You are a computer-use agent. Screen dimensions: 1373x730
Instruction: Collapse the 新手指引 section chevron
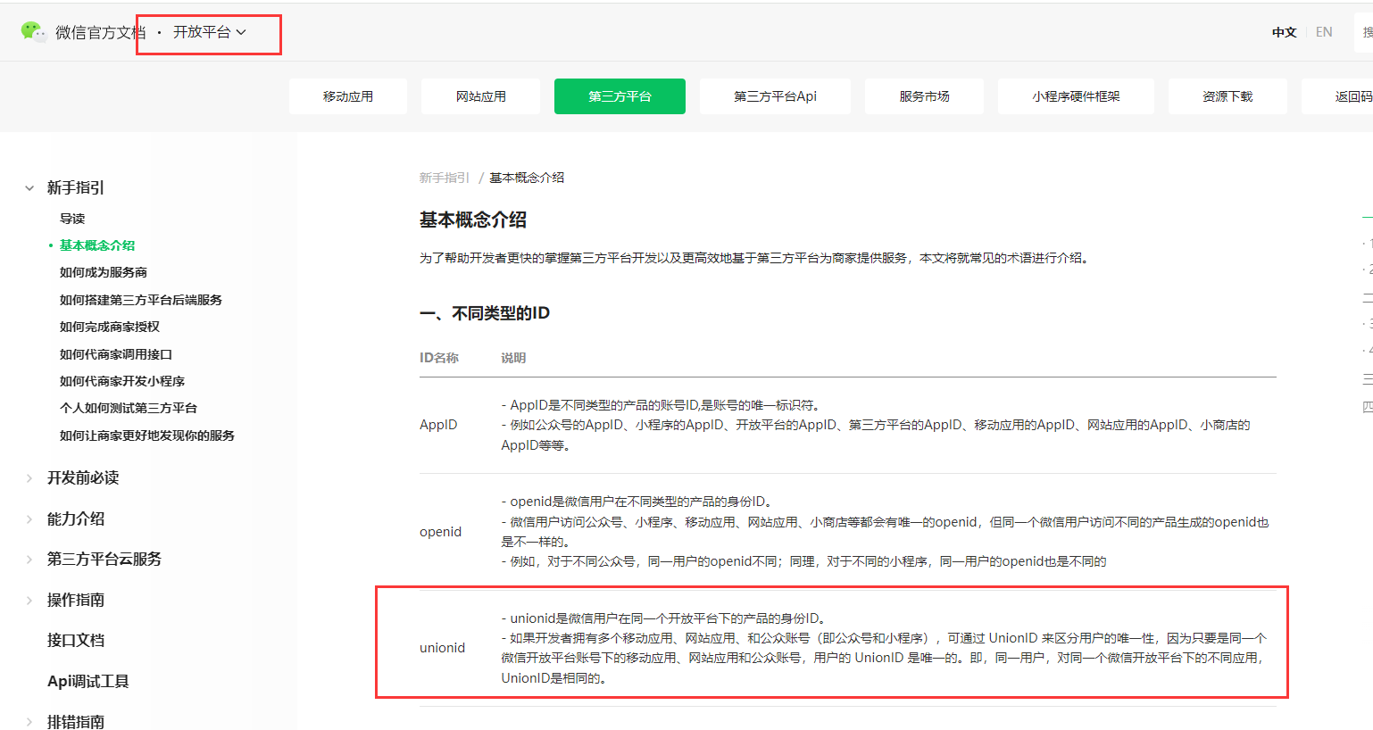click(29, 188)
